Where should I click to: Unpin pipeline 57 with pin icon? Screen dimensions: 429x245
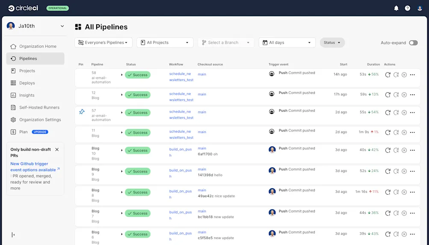click(x=82, y=112)
